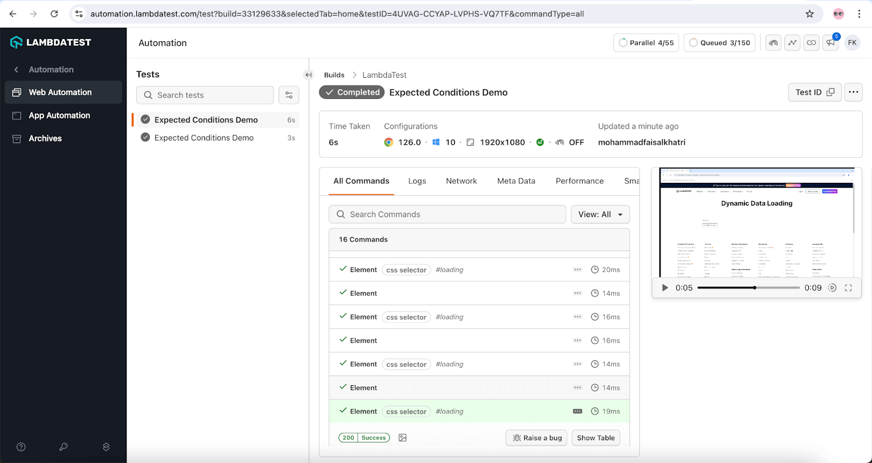The image size is (872, 463).
Task: Copy the Test ID
Action: (815, 92)
